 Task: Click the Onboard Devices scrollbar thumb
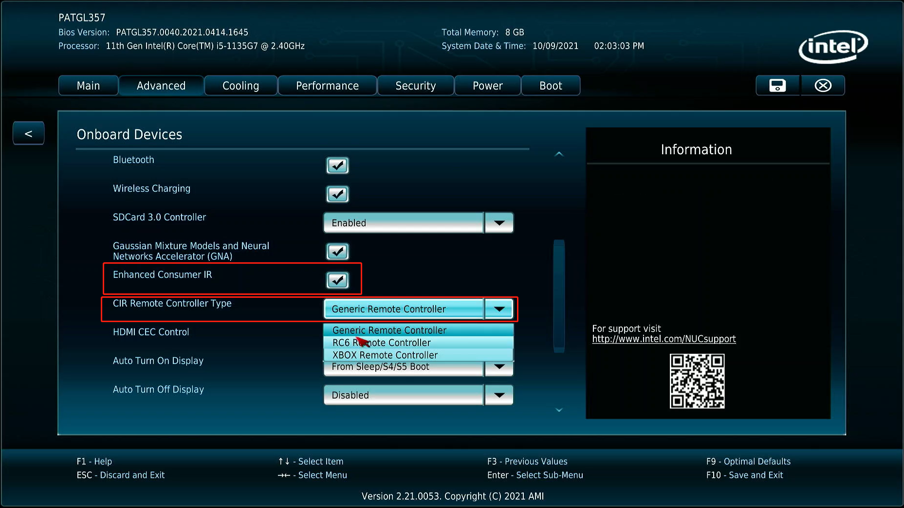(x=559, y=296)
